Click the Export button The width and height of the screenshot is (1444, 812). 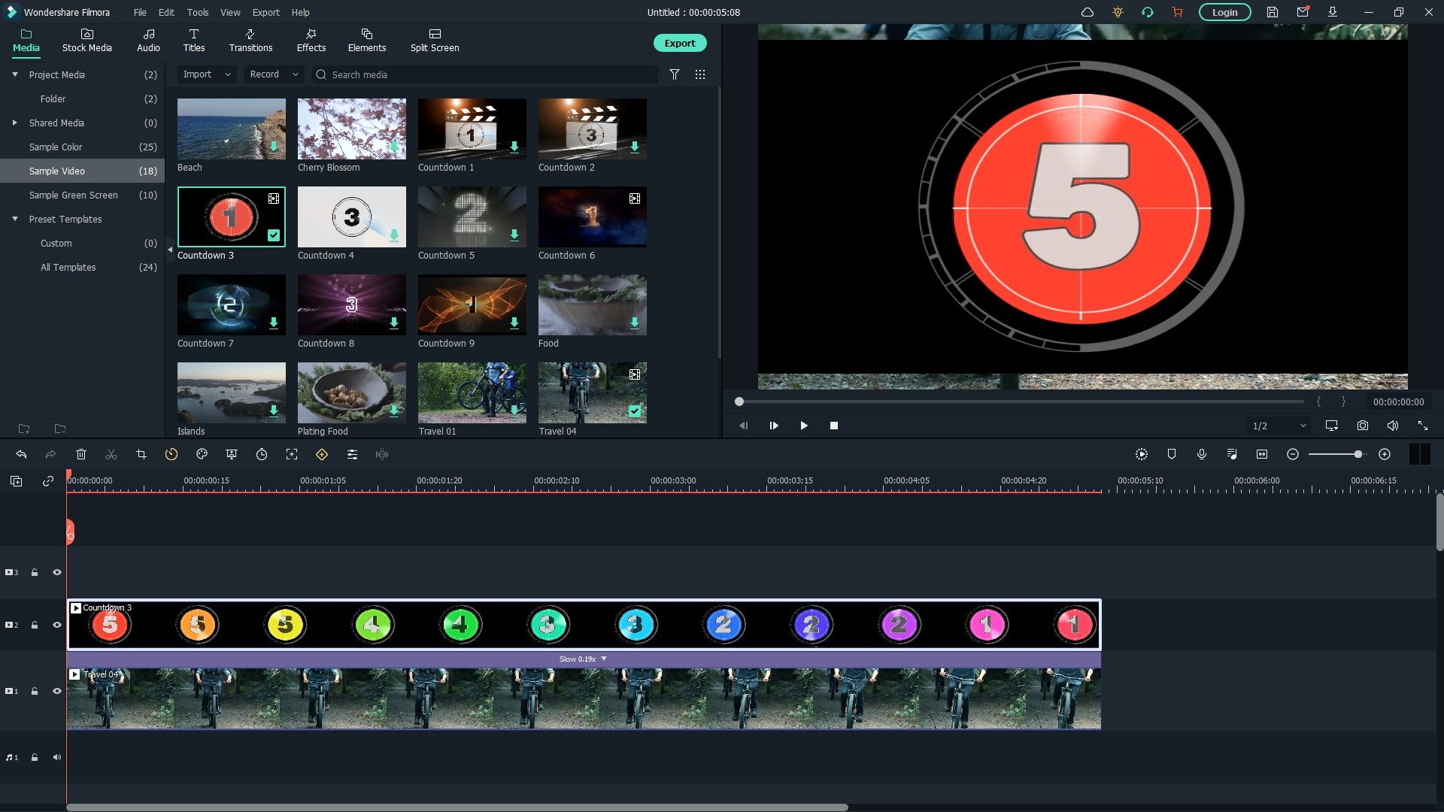click(679, 43)
